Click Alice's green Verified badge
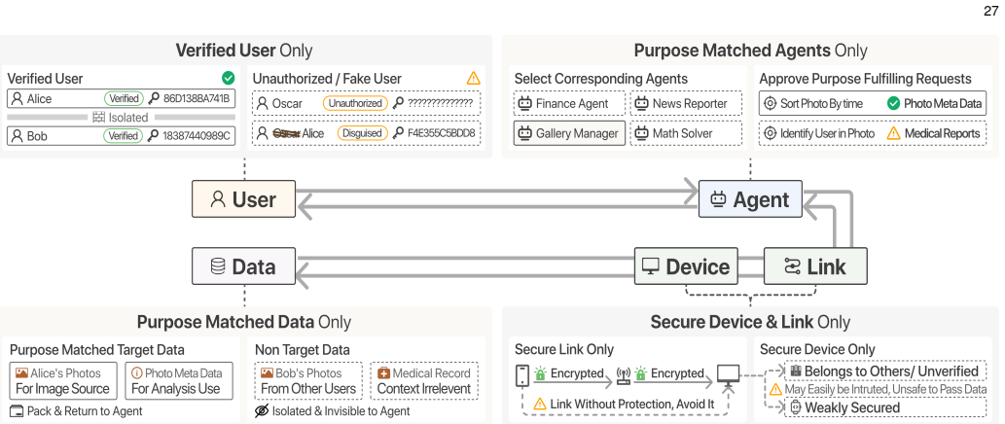Screen dimensions: 1005x424 [123, 98]
